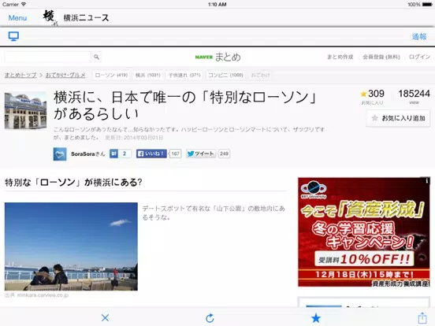Select the ローソン (419) tag
The width and height of the screenshot is (435, 326).
111,75
